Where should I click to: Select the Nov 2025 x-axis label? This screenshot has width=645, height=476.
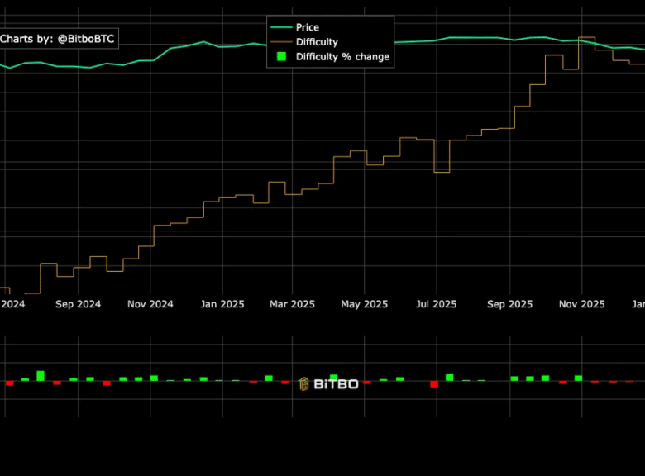[581, 304]
